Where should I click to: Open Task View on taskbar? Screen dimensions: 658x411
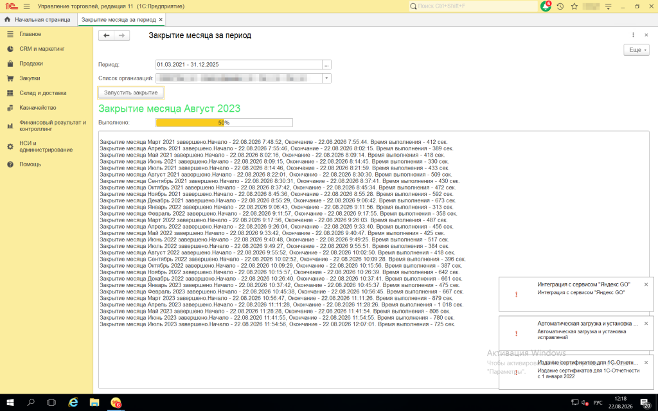click(51, 403)
